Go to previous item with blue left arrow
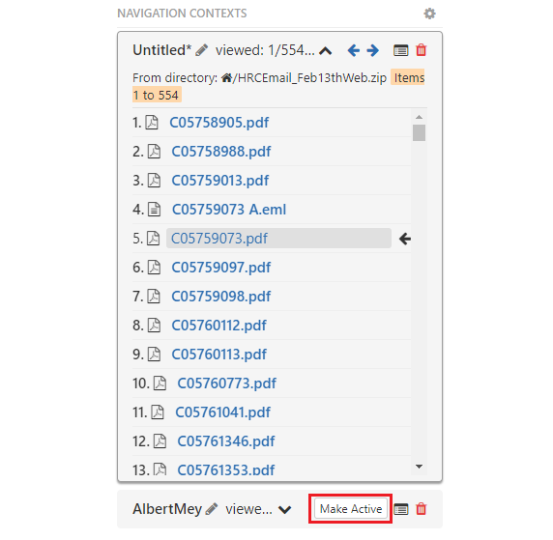 tap(354, 50)
